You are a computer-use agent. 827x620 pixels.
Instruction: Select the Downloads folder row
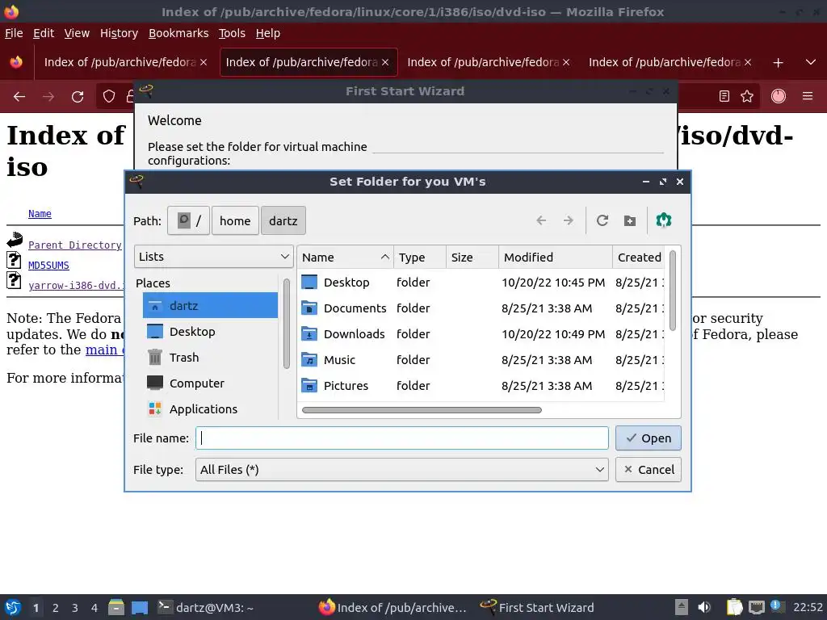click(481, 334)
